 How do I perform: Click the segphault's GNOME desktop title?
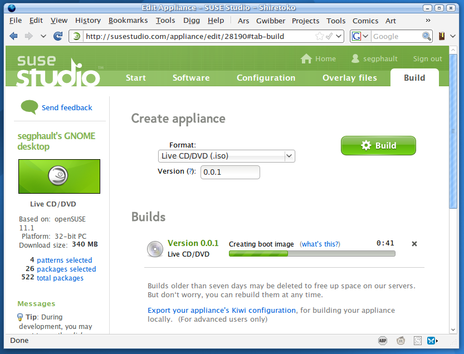click(56, 141)
